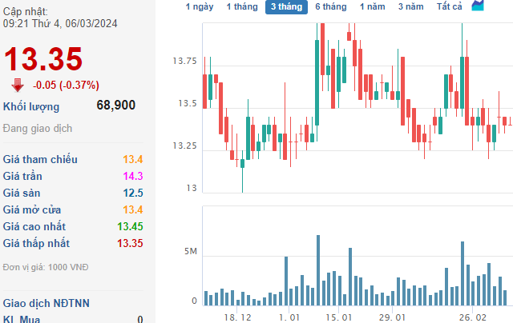Click the 26. 02 date marker on axis
513x323 pixels.
tap(472, 317)
